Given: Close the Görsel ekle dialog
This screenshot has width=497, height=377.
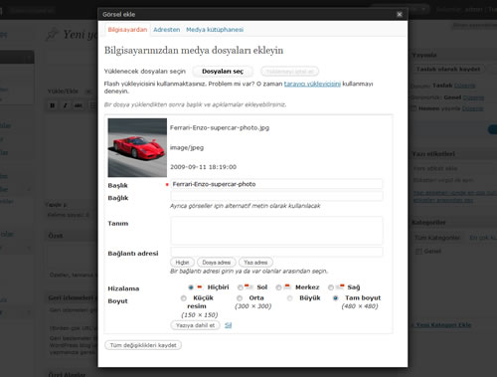Looking at the screenshot, I should click(x=400, y=14).
